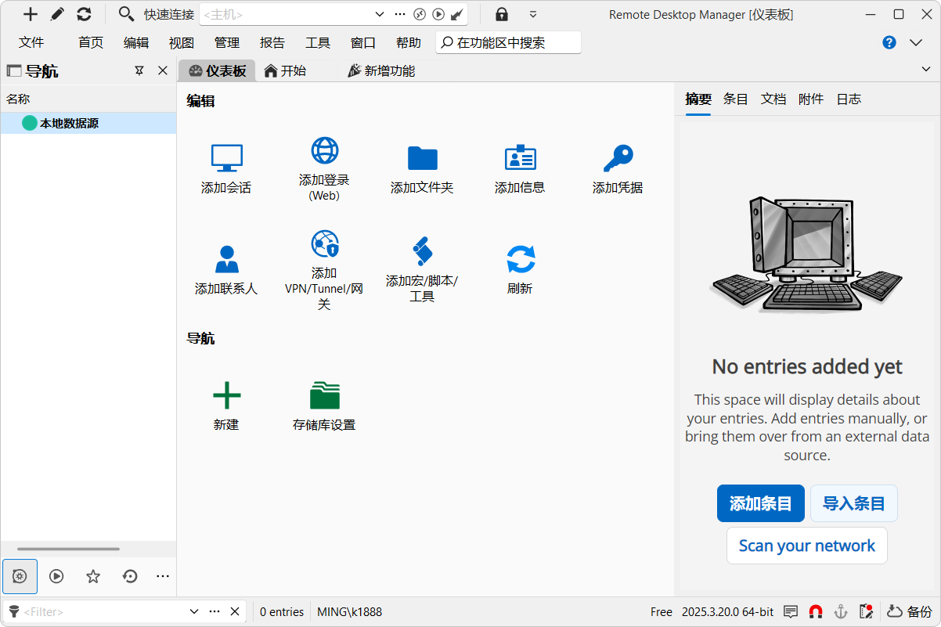The width and height of the screenshot is (941, 627).
Task: Click the Add Session monitor icon
Action: [x=227, y=158]
